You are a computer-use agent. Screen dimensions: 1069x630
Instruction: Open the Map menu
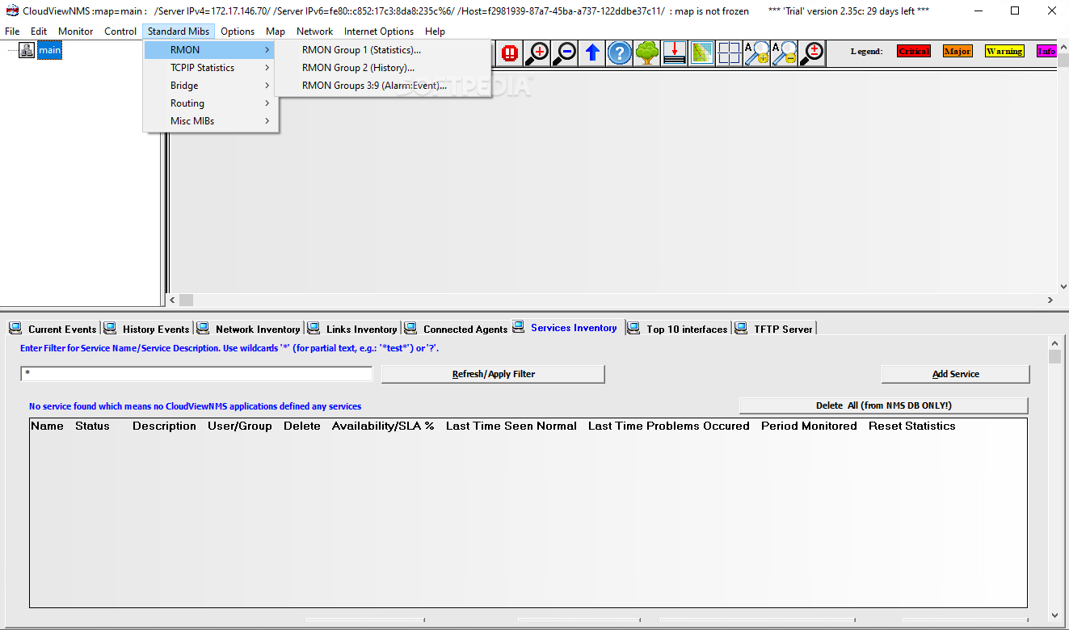[x=276, y=31]
